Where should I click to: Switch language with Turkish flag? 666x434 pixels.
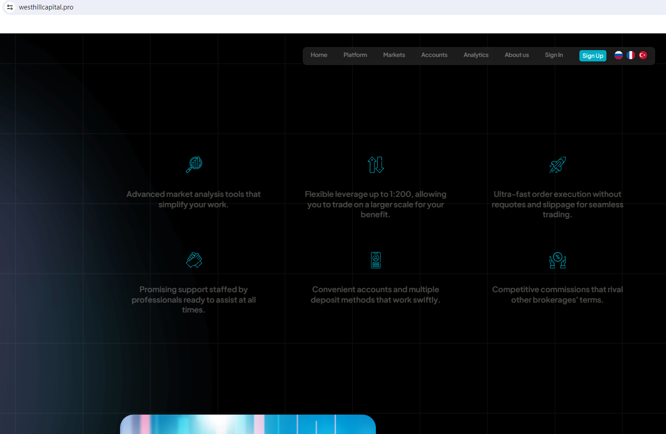tap(643, 55)
